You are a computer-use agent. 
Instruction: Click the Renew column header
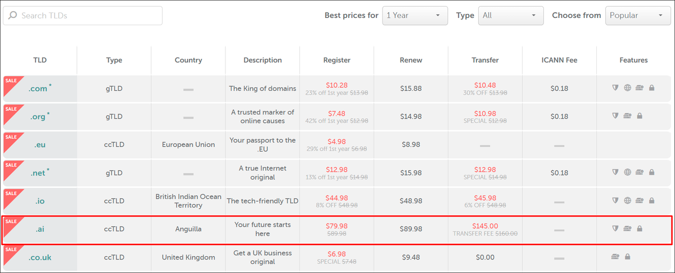coord(411,60)
